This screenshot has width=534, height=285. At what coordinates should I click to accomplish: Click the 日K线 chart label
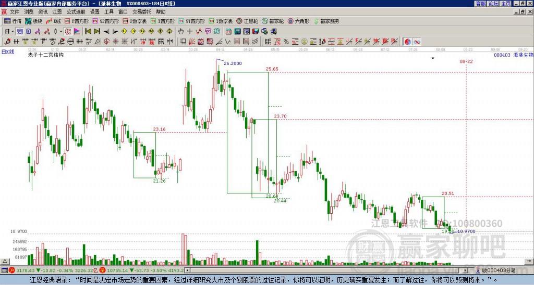tap(8, 52)
